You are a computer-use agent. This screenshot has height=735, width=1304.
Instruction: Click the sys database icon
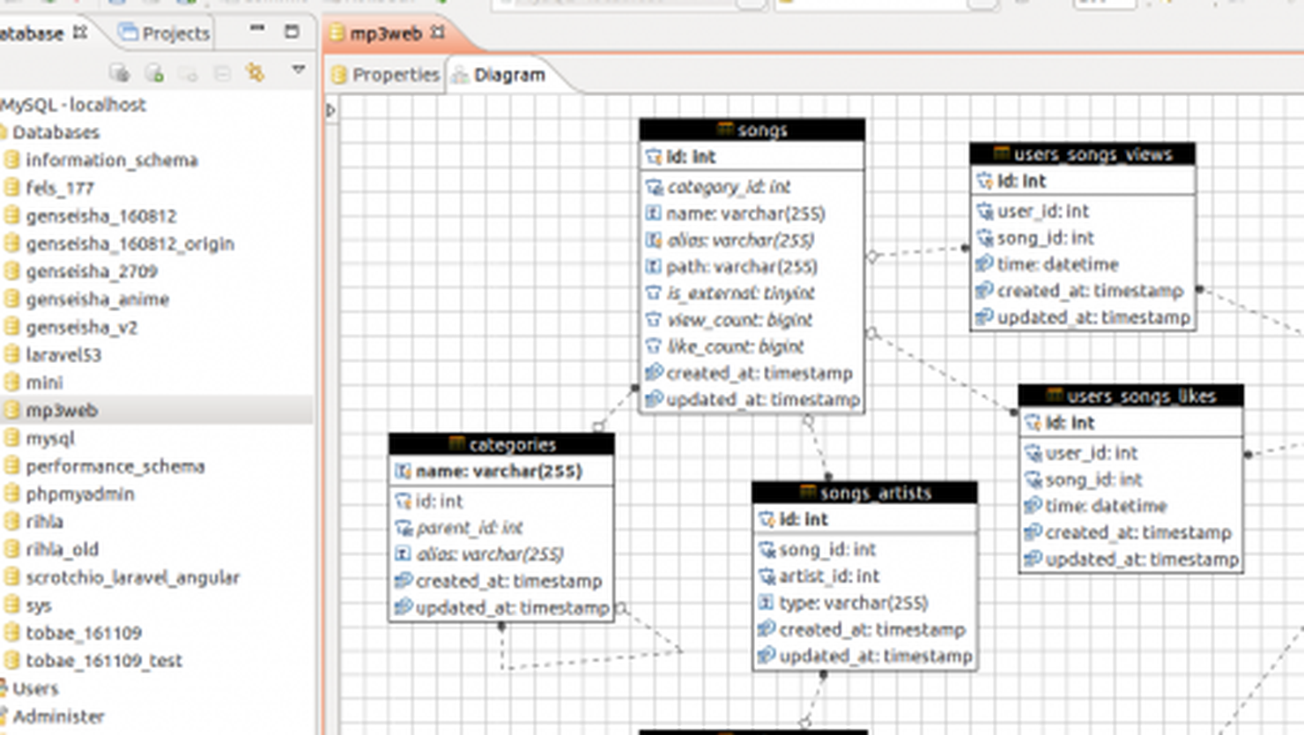pos(11,605)
